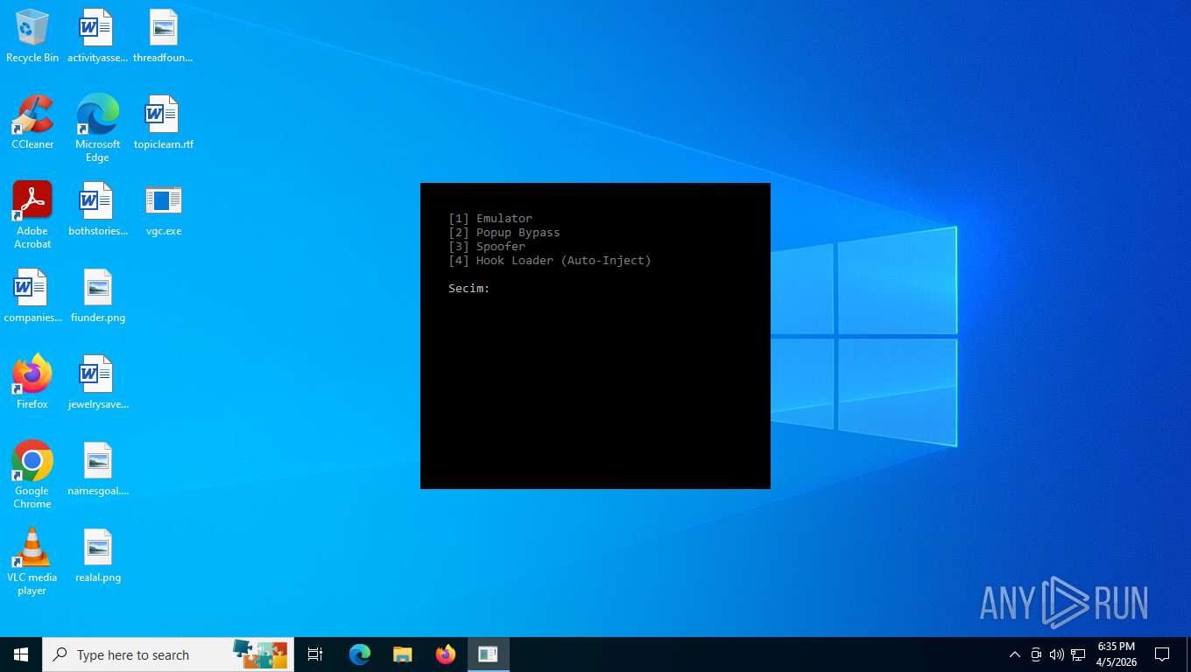Viewport: 1191px width, 672px height.
Task: Click the [4] Hook Loader (Auto-Inject) text
Action: (550, 261)
